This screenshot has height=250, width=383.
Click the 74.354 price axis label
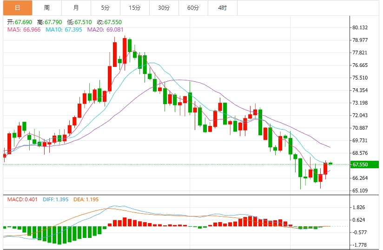click(360, 90)
